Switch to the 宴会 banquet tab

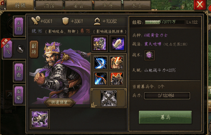[x=79, y=5]
